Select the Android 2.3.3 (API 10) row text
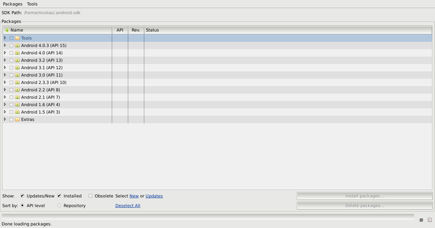This screenshot has width=435, height=228. coord(44,82)
